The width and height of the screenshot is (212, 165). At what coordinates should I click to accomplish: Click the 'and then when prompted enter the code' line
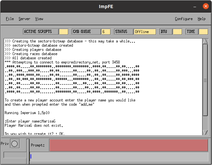click(49, 104)
